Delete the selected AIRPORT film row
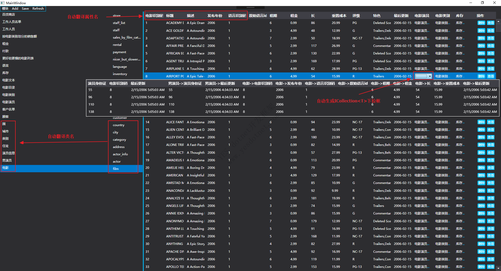This screenshot has width=501, height=271. click(481, 76)
